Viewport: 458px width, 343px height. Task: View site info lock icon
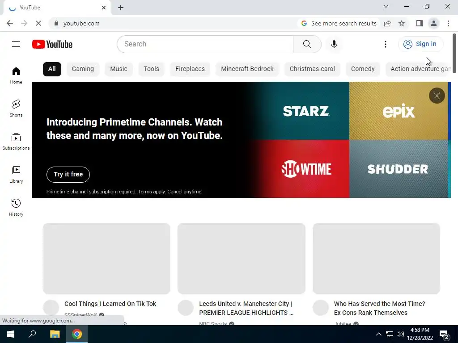click(x=56, y=23)
